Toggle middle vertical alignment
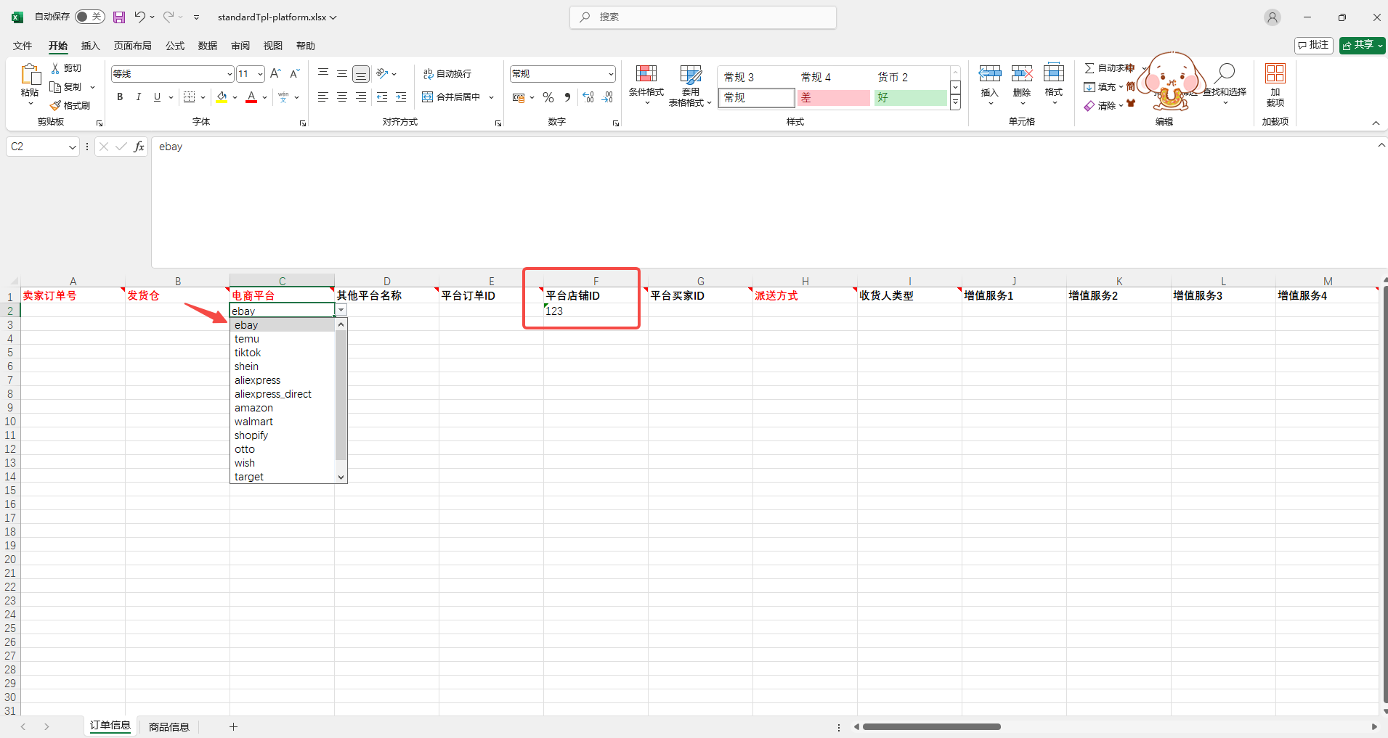The width and height of the screenshot is (1388, 738). [x=342, y=73]
